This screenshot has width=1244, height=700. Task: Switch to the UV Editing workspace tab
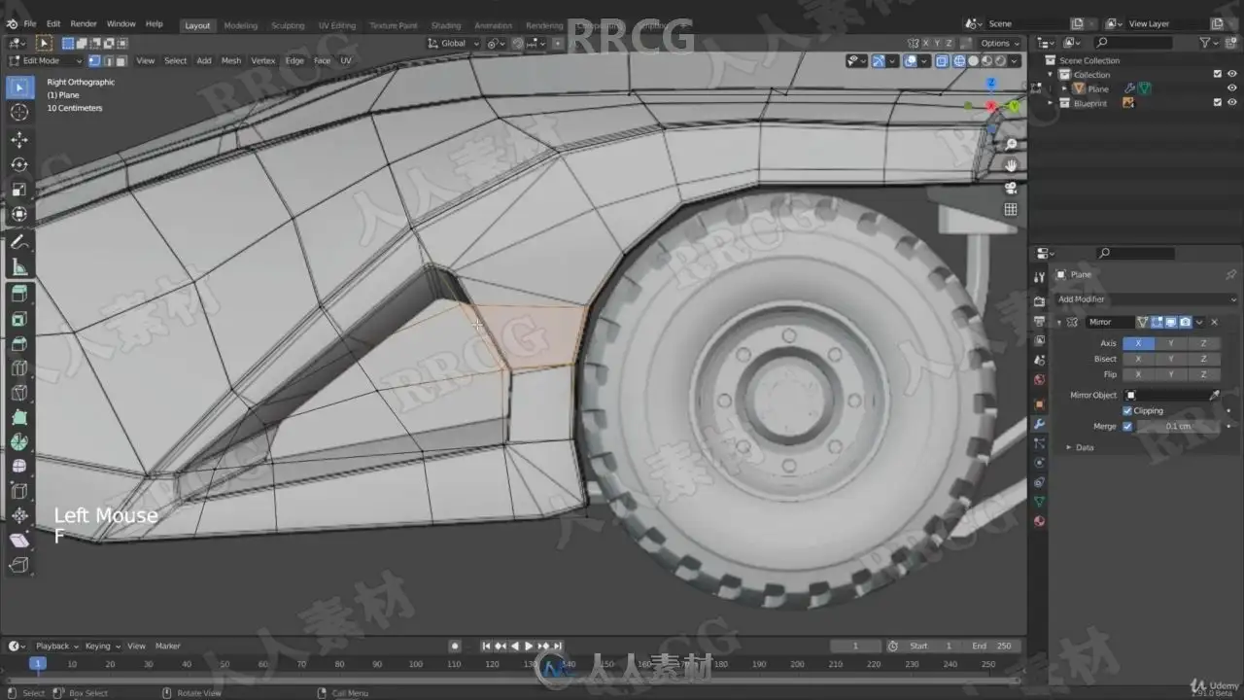(x=337, y=25)
